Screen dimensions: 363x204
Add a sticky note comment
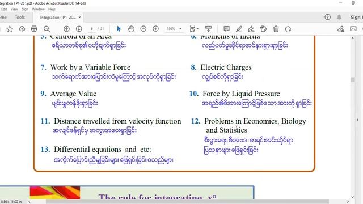pos(226,29)
